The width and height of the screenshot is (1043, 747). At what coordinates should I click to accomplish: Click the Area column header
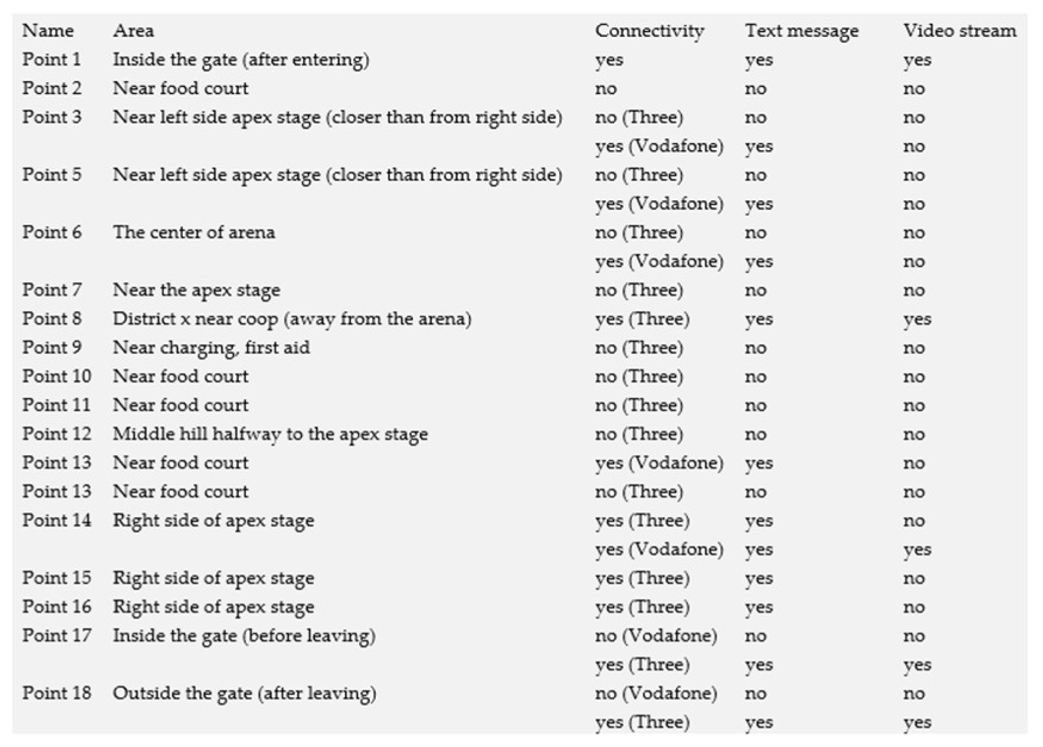coord(133,30)
